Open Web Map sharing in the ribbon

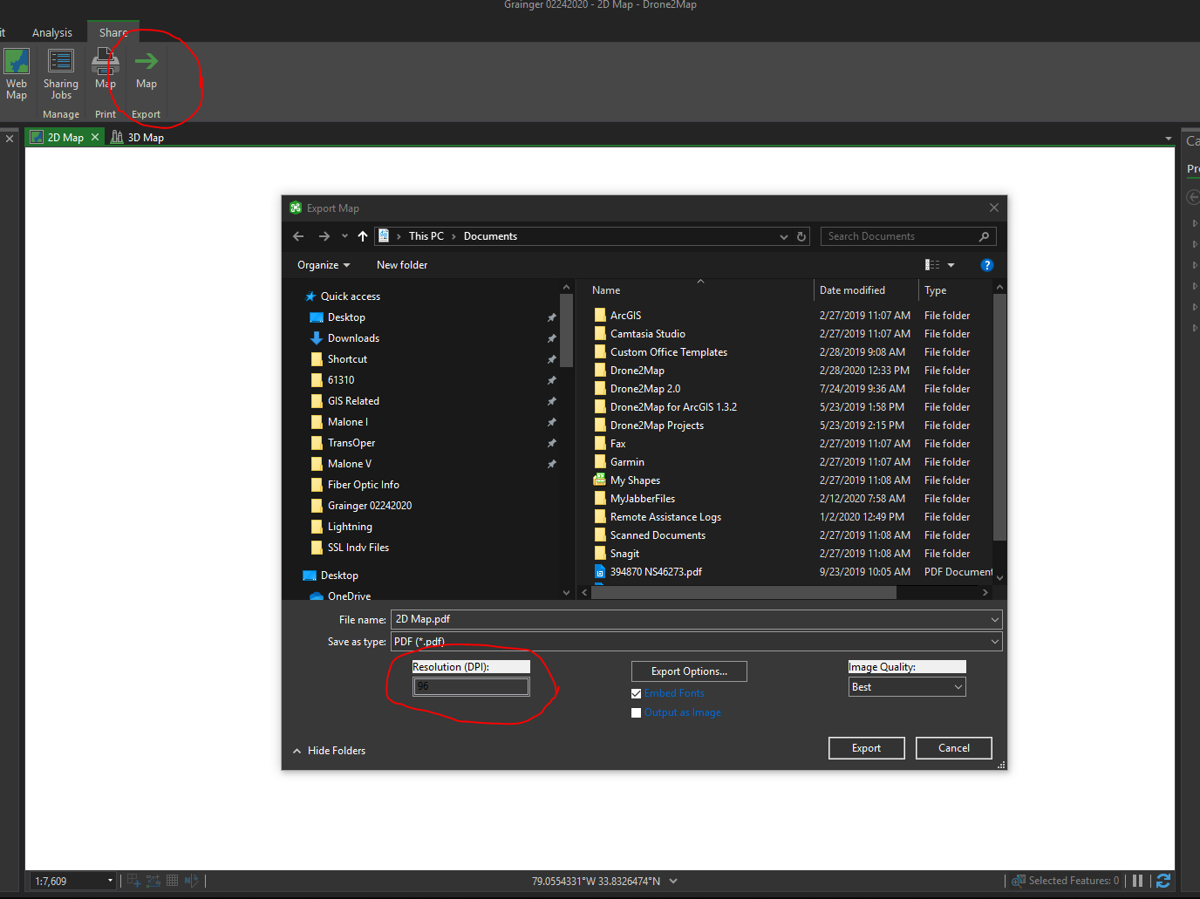tap(17, 74)
